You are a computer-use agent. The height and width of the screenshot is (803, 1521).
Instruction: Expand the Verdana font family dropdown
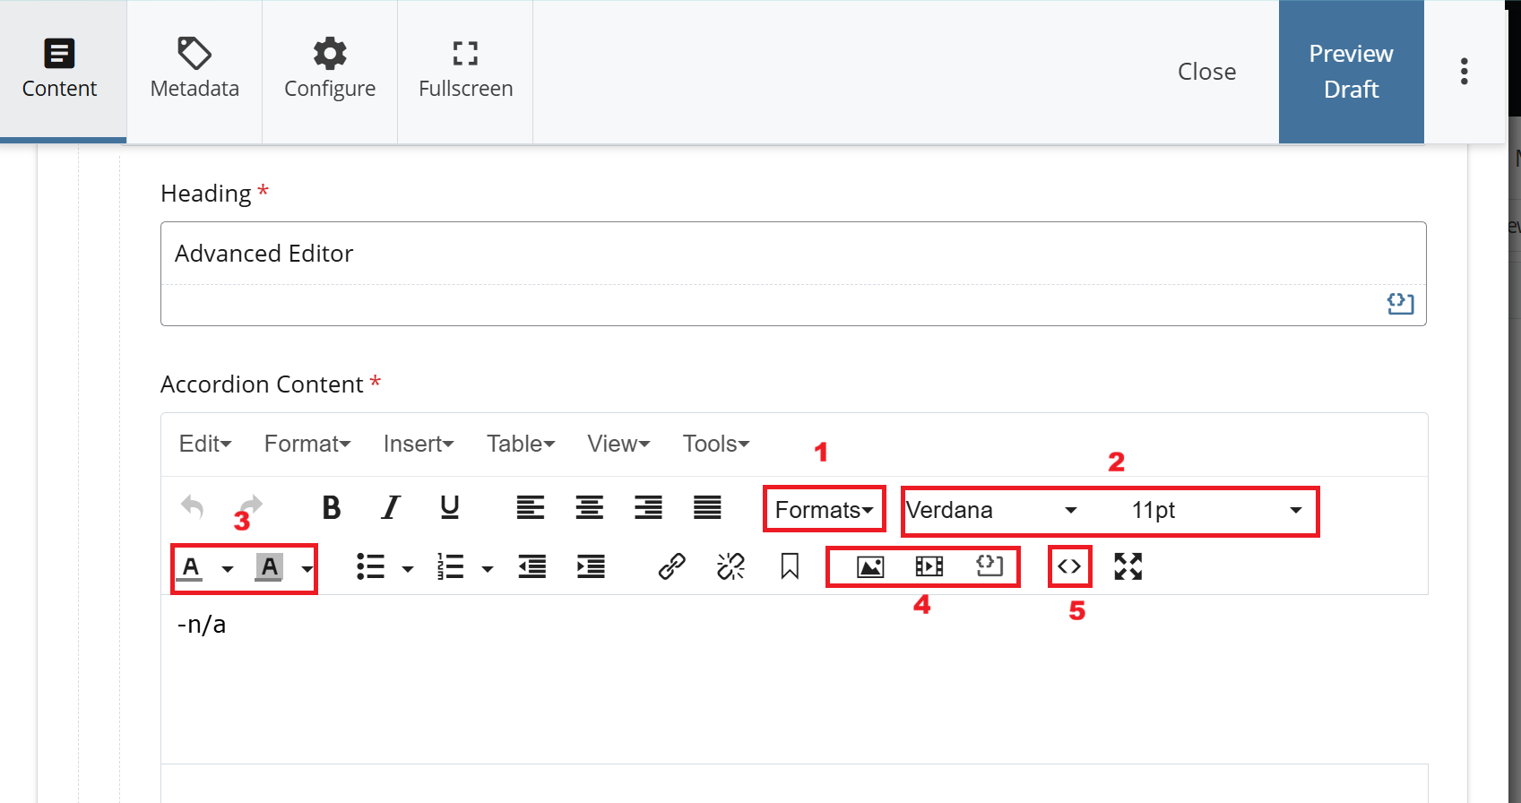tap(991, 510)
